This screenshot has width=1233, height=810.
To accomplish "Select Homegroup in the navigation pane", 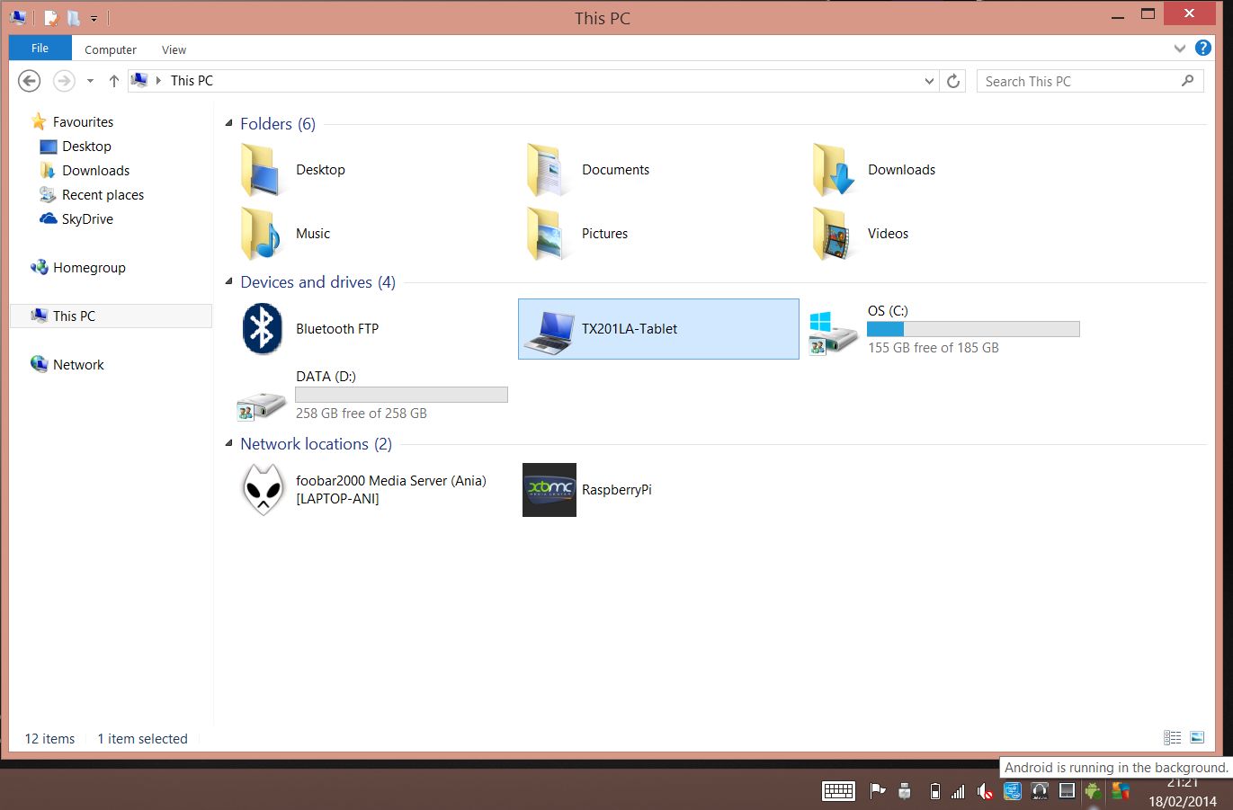I will click(x=89, y=268).
